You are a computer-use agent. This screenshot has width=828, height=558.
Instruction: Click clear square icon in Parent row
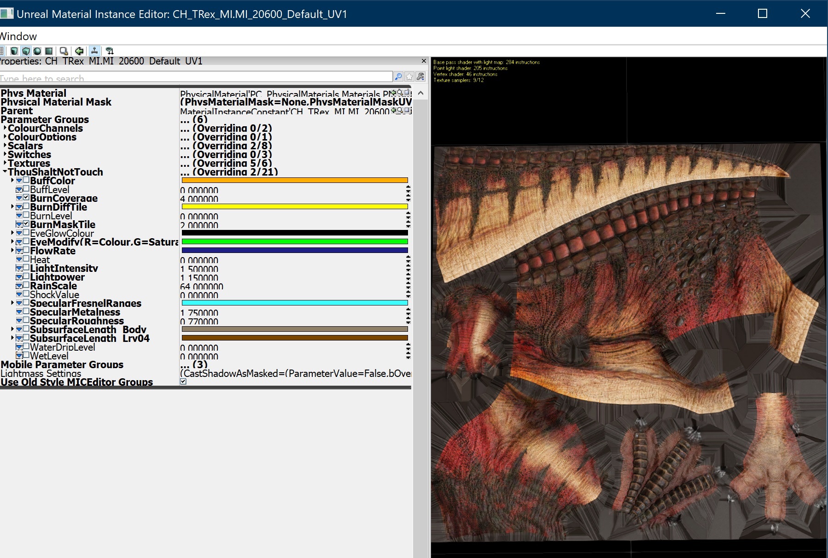[x=407, y=110]
